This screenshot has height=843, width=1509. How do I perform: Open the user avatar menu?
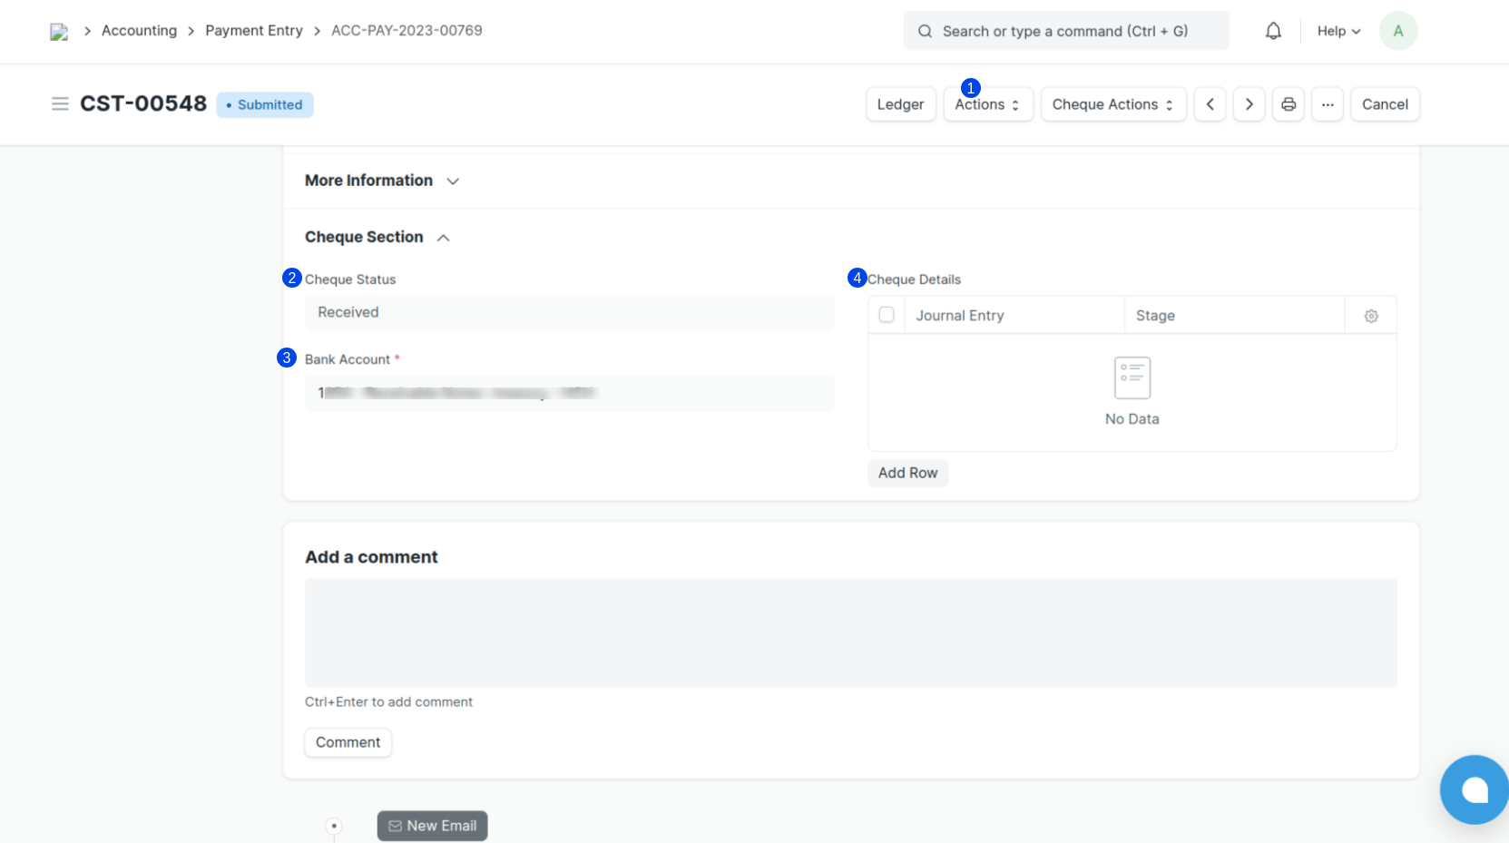[1397, 31]
